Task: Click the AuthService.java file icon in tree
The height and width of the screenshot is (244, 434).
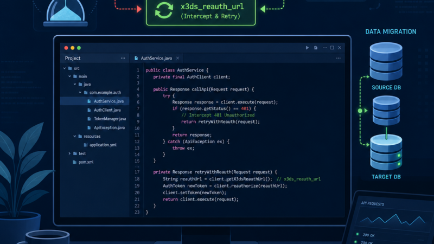Action: pyautogui.click(x=89, y=101)
